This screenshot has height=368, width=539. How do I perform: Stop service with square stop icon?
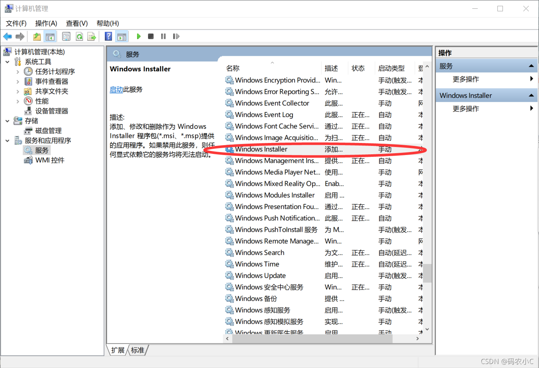[151, 36]
